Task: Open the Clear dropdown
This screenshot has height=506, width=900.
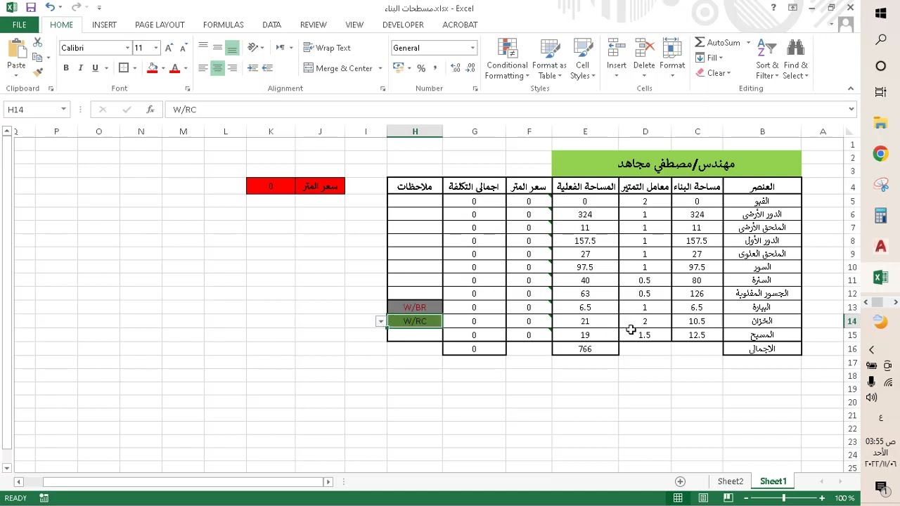Action: tap(713, 73)
